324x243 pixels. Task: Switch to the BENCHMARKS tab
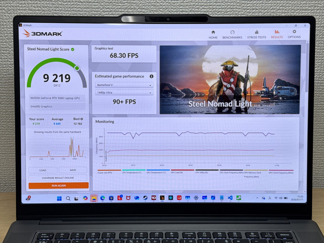(x=232, y=34)
